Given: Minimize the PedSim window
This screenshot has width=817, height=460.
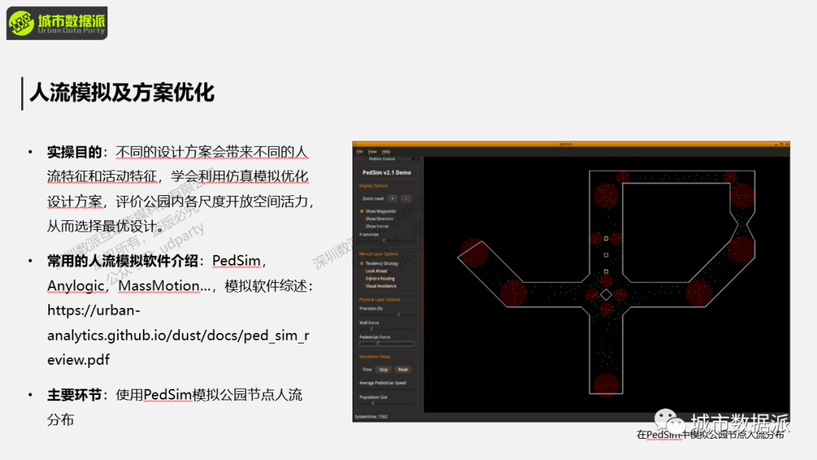Looking at the screenshot, I should point(776,144).
